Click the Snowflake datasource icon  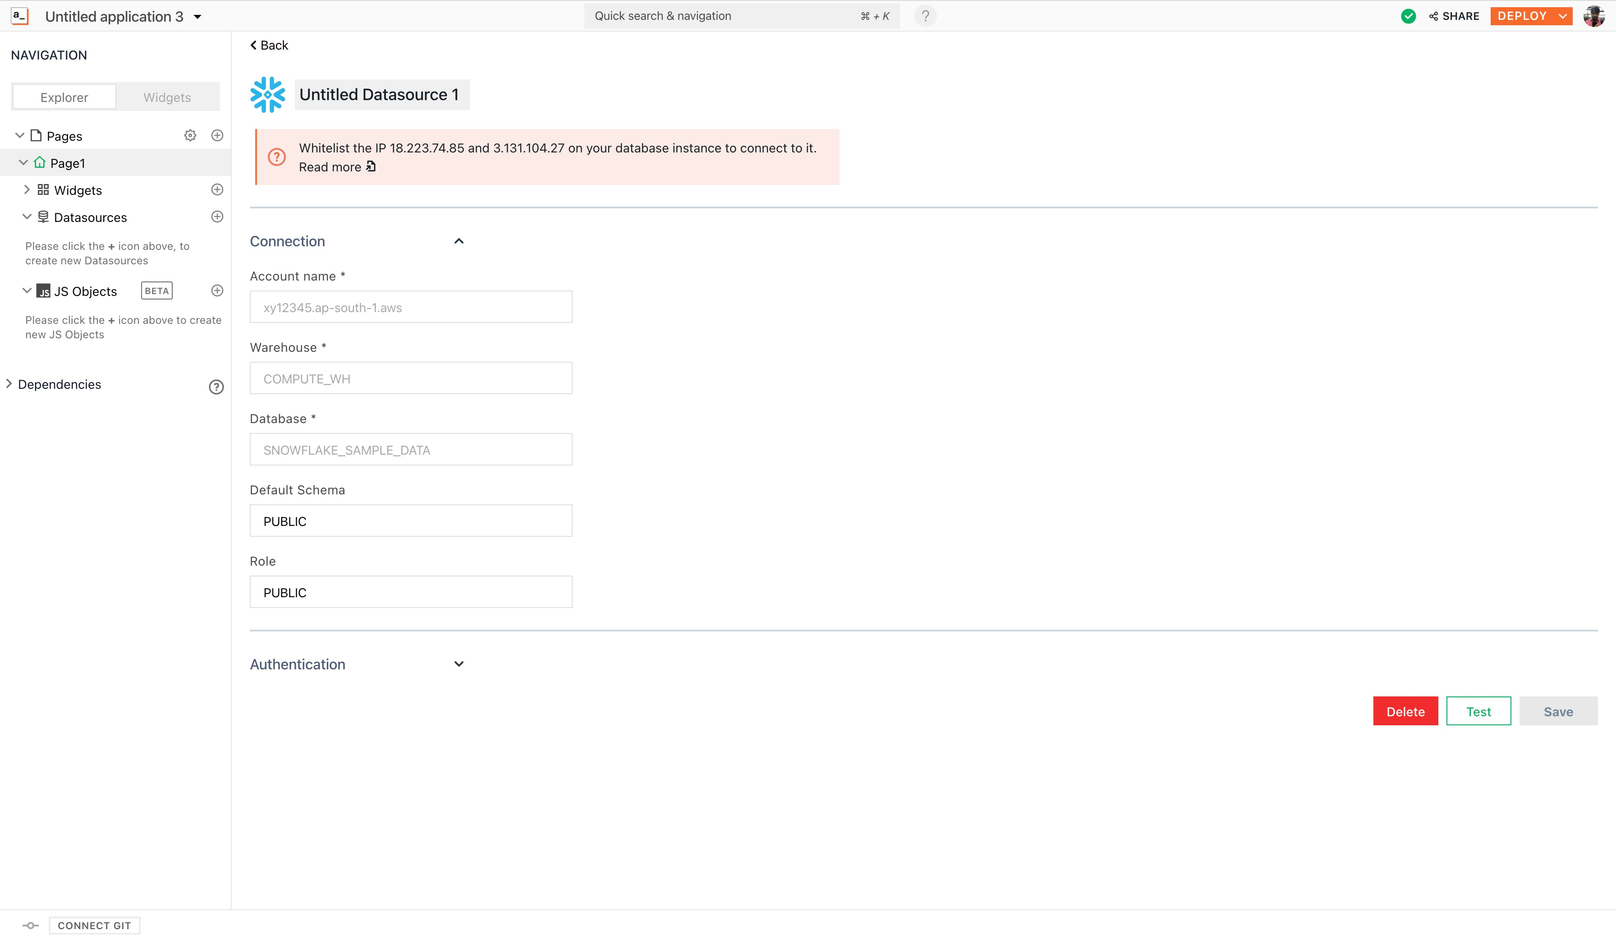(x=267, y=94)
